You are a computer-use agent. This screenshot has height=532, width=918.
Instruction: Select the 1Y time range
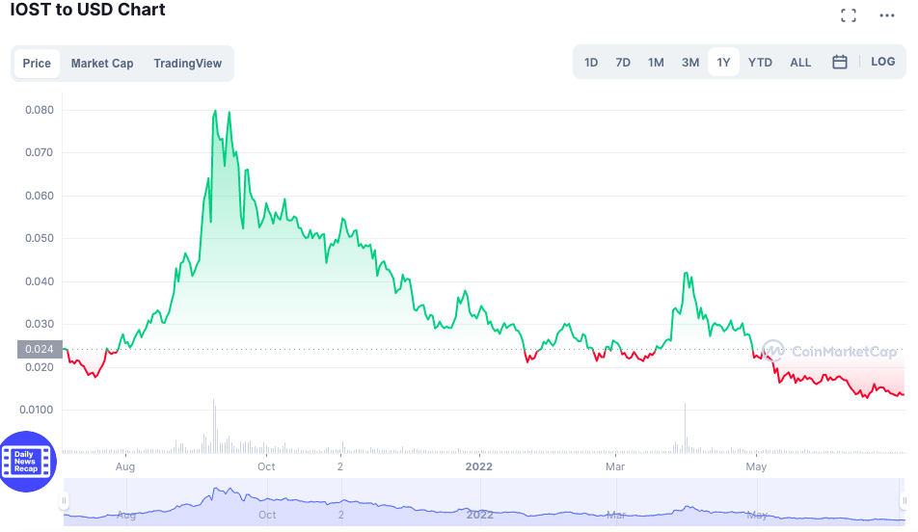click(x=723, y=62)
